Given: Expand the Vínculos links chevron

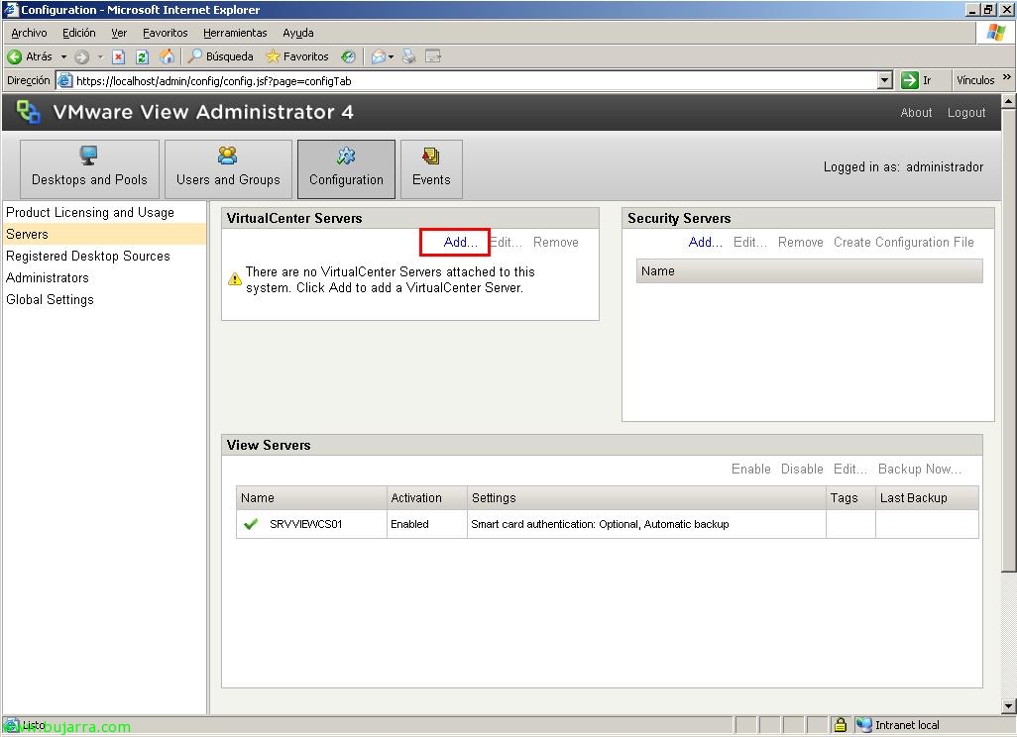Looking at the screenshot, I should [1007, 77].
